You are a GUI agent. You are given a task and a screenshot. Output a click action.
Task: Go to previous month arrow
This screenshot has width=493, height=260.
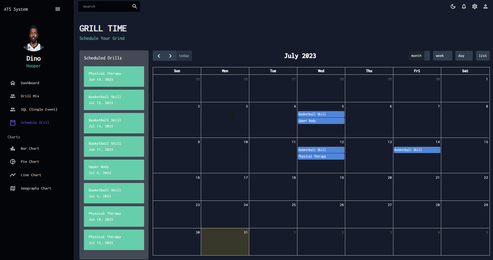pos(159,56)
